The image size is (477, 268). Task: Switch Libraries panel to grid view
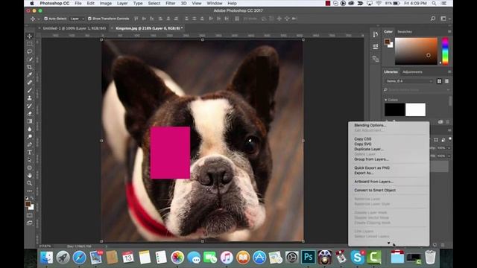(439, 81)
